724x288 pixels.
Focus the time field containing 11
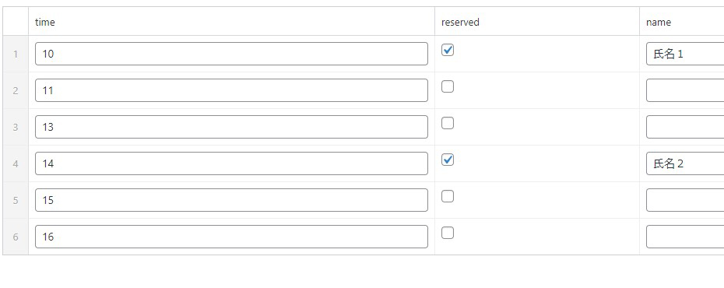tap(231, 90)
